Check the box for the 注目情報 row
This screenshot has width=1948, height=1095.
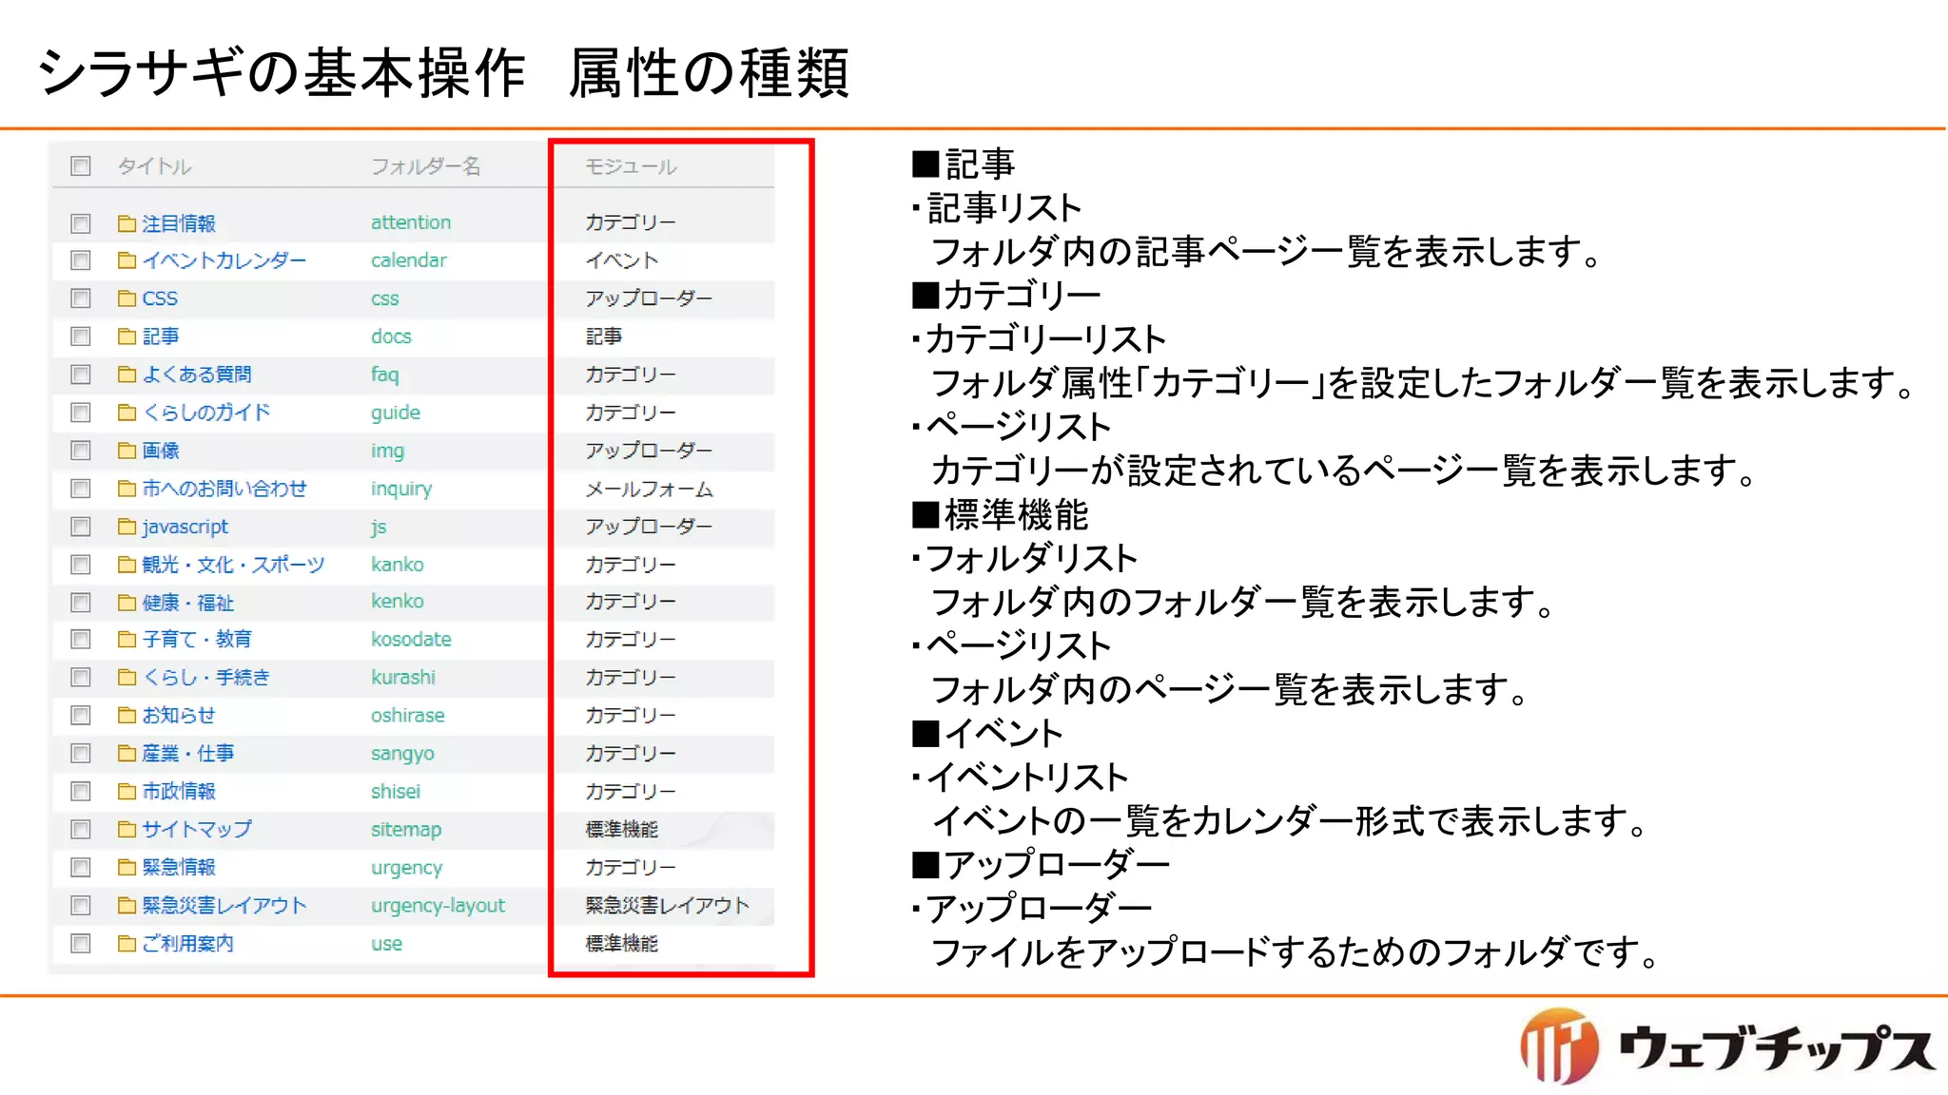click(x=81, y=223)
